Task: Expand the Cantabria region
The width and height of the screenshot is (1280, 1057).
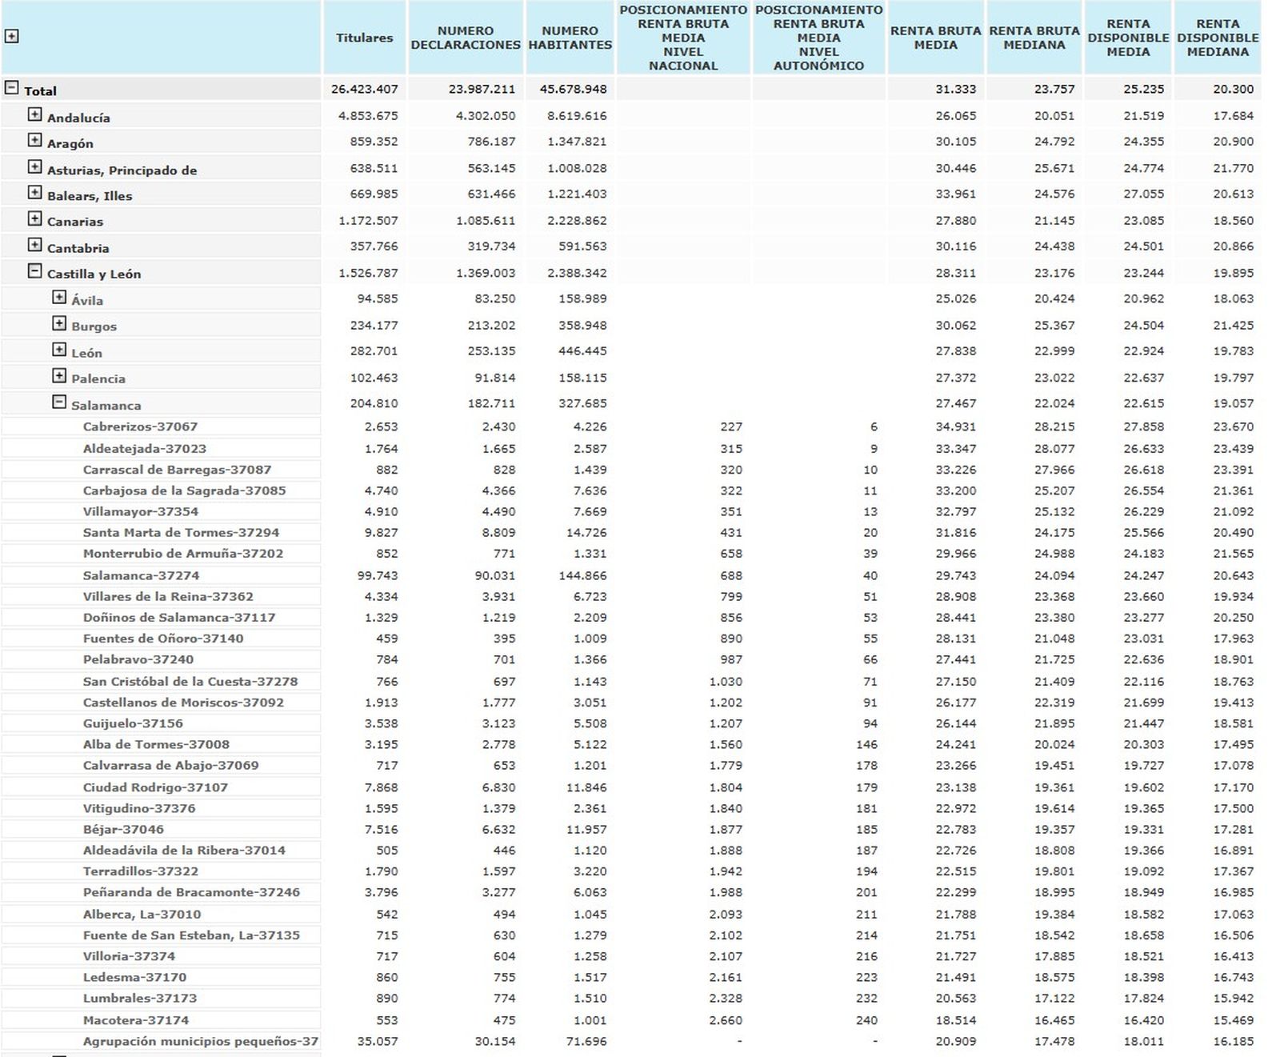Action: 34,245
